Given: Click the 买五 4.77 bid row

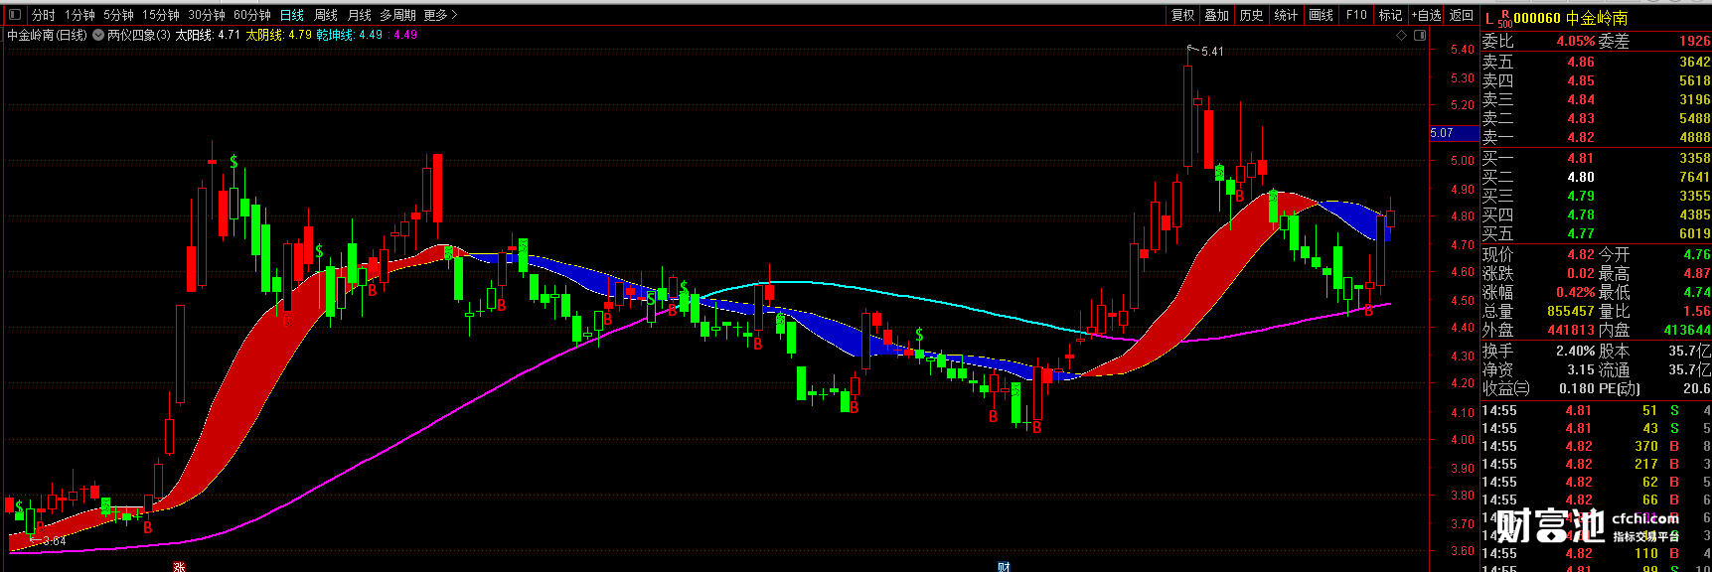Looking at the screenshot, I should [1596, 233].
